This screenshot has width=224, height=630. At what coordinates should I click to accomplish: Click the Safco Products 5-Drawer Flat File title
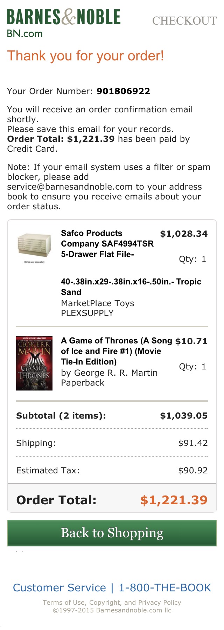[x=107, y=244]
